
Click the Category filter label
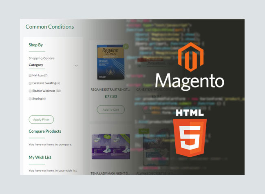coord(36,65)
